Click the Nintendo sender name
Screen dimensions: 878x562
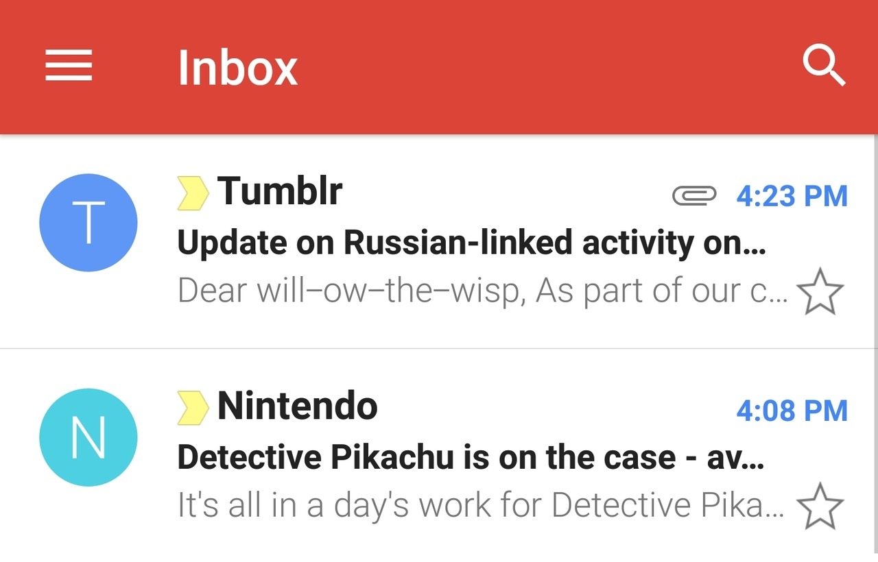298,406
